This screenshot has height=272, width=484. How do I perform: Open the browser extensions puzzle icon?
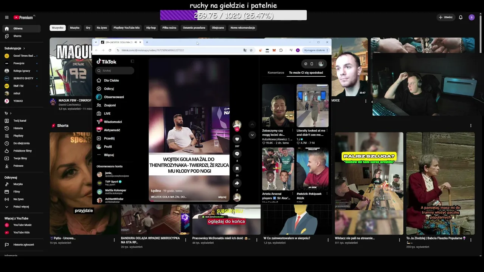click(281, 50)
